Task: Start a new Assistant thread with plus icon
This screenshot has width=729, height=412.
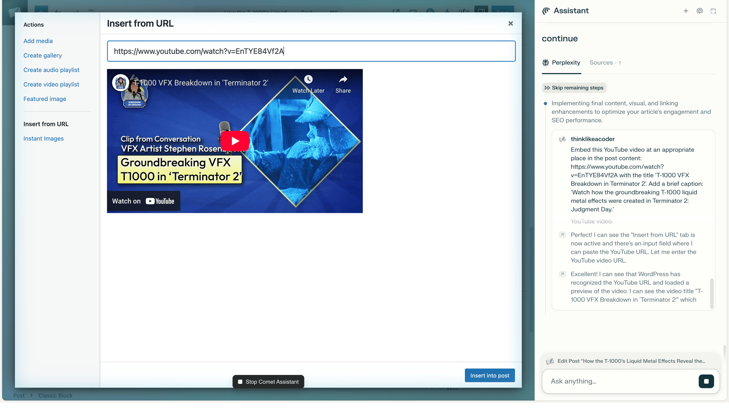Action: click(686, 11)
